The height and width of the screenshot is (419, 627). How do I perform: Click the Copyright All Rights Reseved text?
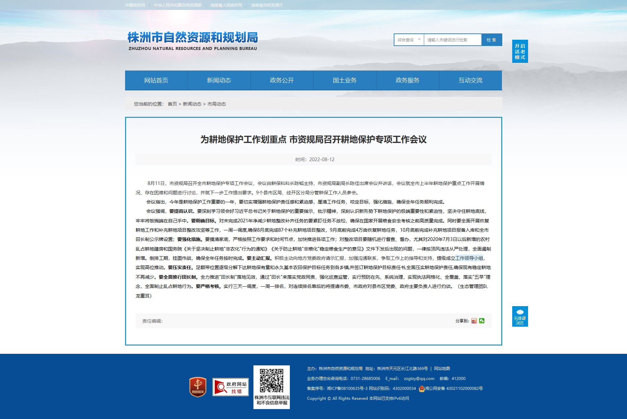(337, 398)
